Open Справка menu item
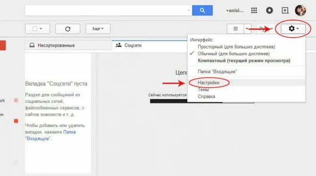The width and height of the screenshot is (316, 176). [207, 96]
